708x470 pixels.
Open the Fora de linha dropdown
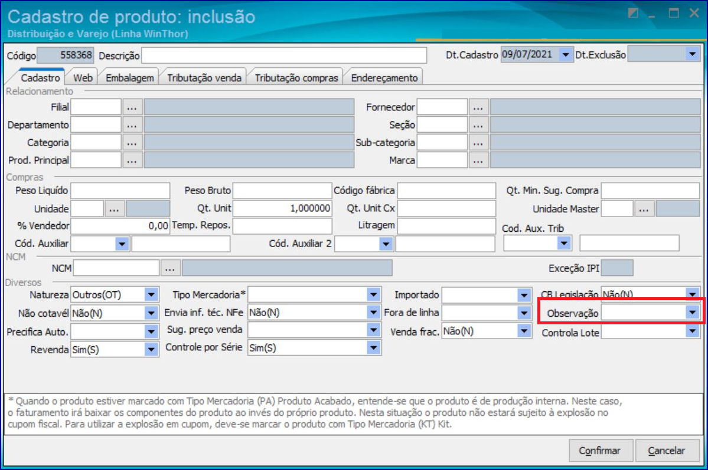click(524, 313)
